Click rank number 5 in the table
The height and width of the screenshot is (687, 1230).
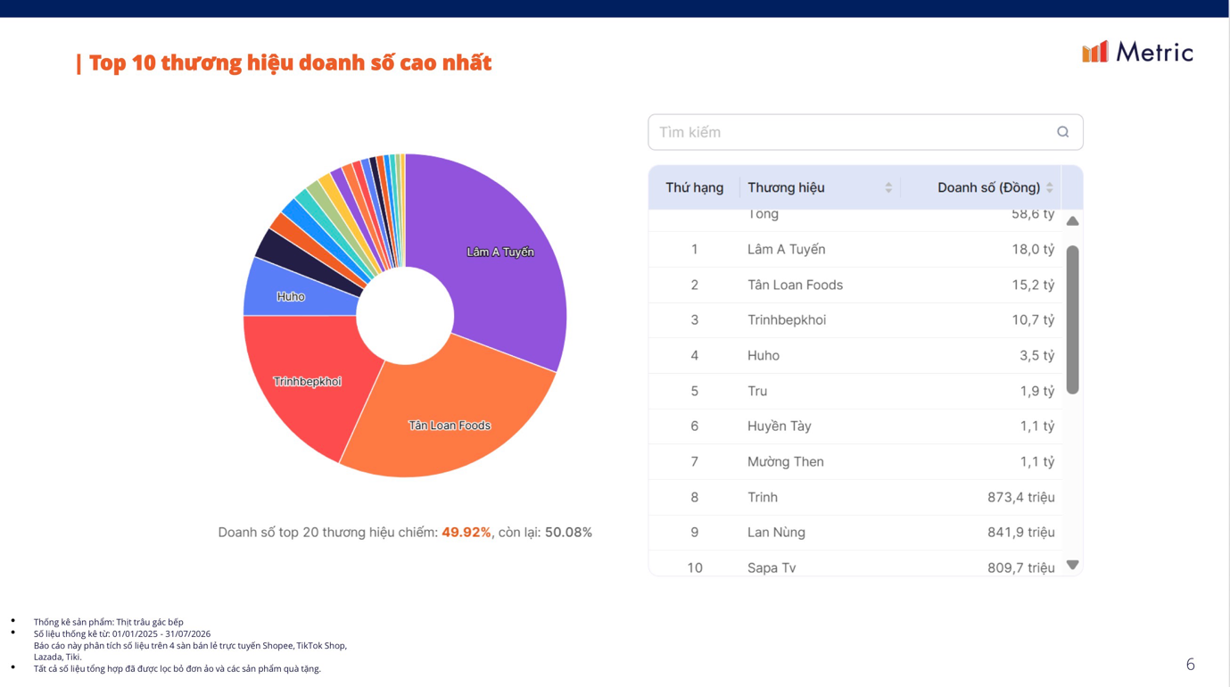pos(694,391)
